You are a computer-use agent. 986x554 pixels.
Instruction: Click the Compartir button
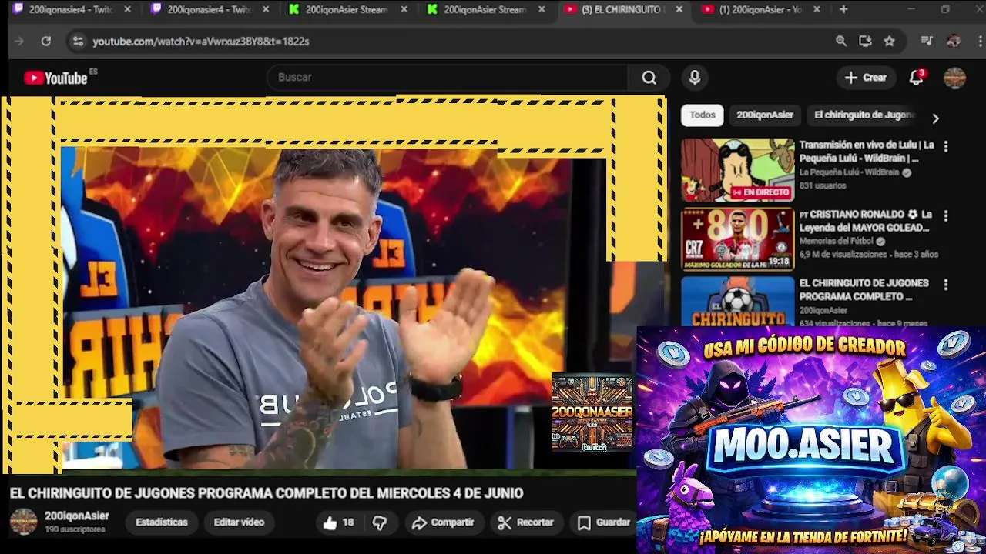click(443, 522)
